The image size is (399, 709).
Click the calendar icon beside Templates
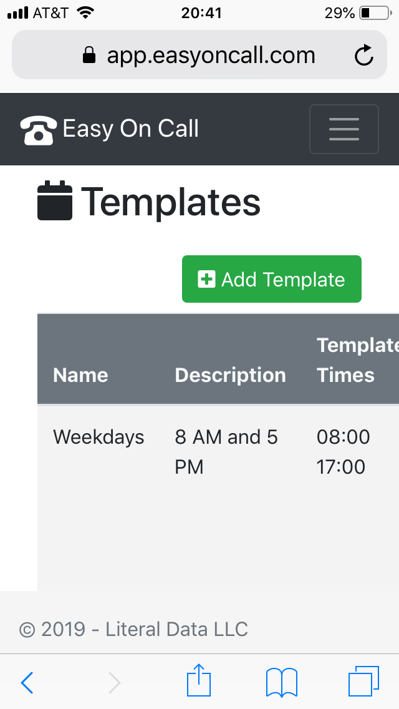click(x=55, y=201)
